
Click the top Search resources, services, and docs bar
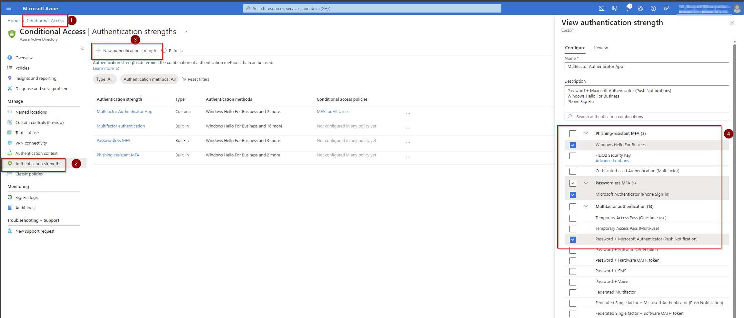coord(372,8)
